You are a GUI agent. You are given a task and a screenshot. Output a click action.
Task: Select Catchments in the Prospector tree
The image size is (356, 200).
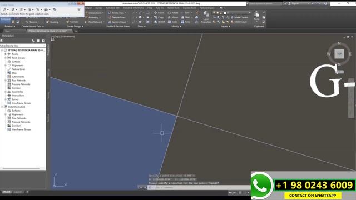18,77
